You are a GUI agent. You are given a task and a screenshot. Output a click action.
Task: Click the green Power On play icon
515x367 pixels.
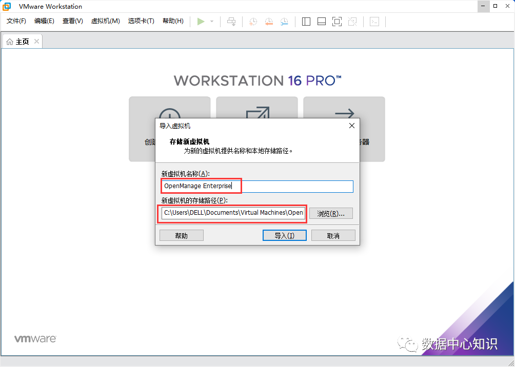tap(201, 22)
